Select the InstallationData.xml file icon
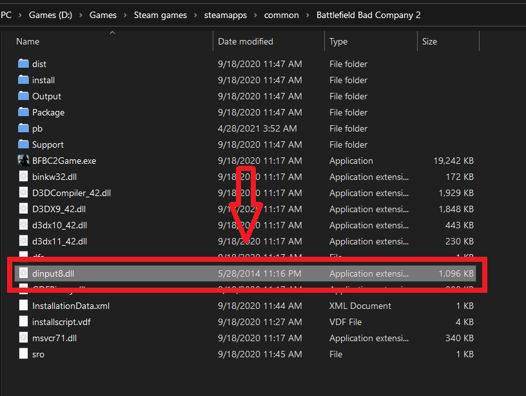The width and height of the screenshot is (526, 396). 23,306
